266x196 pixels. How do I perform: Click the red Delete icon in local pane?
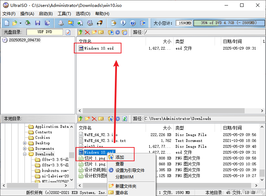click(x=94, y=119)
